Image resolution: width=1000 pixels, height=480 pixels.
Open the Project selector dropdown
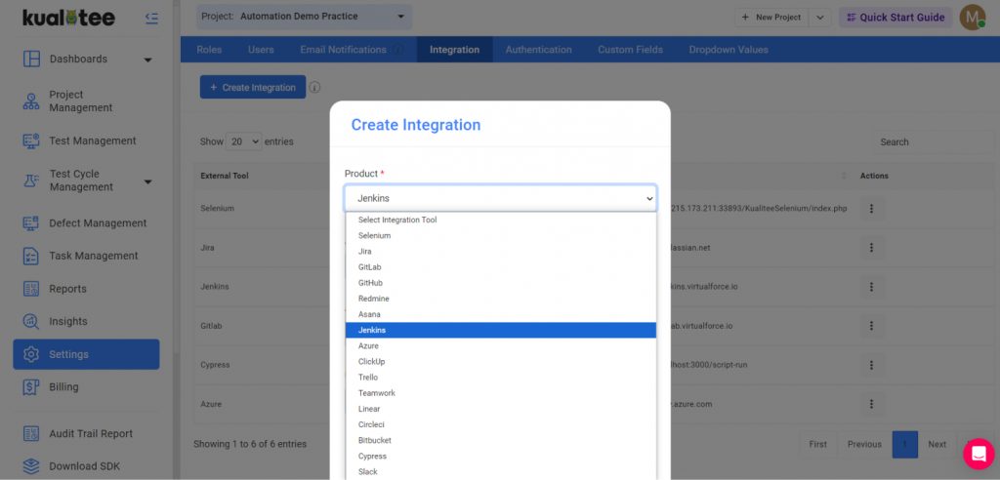click(304, 17)
